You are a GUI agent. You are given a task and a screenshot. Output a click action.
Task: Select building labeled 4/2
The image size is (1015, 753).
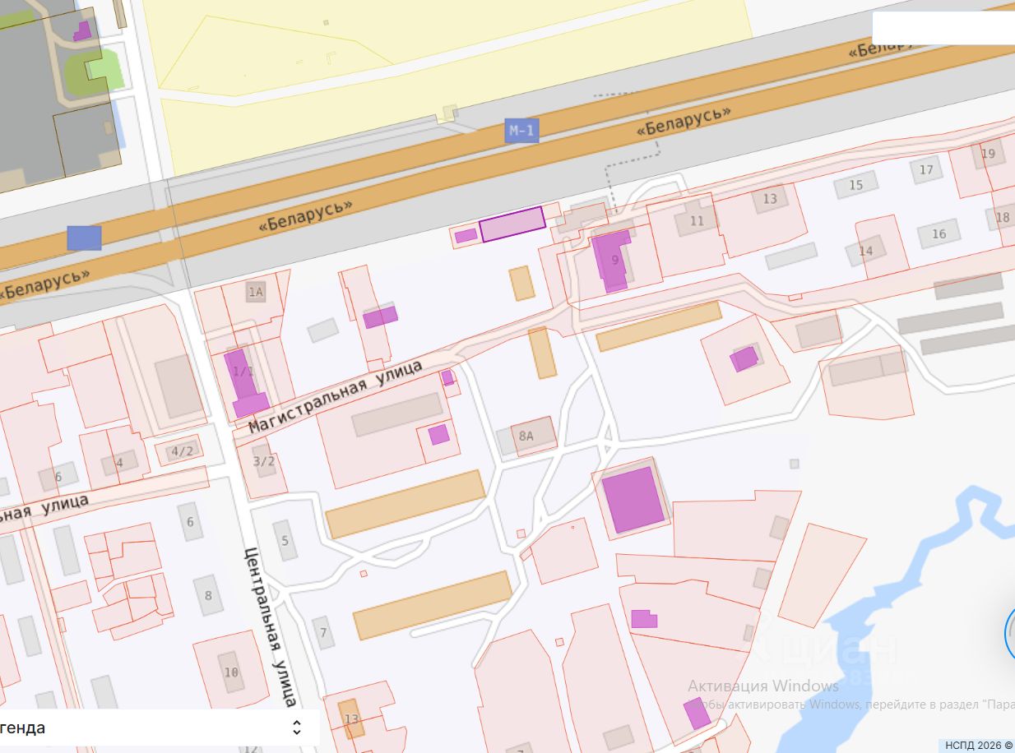(181, 450)
